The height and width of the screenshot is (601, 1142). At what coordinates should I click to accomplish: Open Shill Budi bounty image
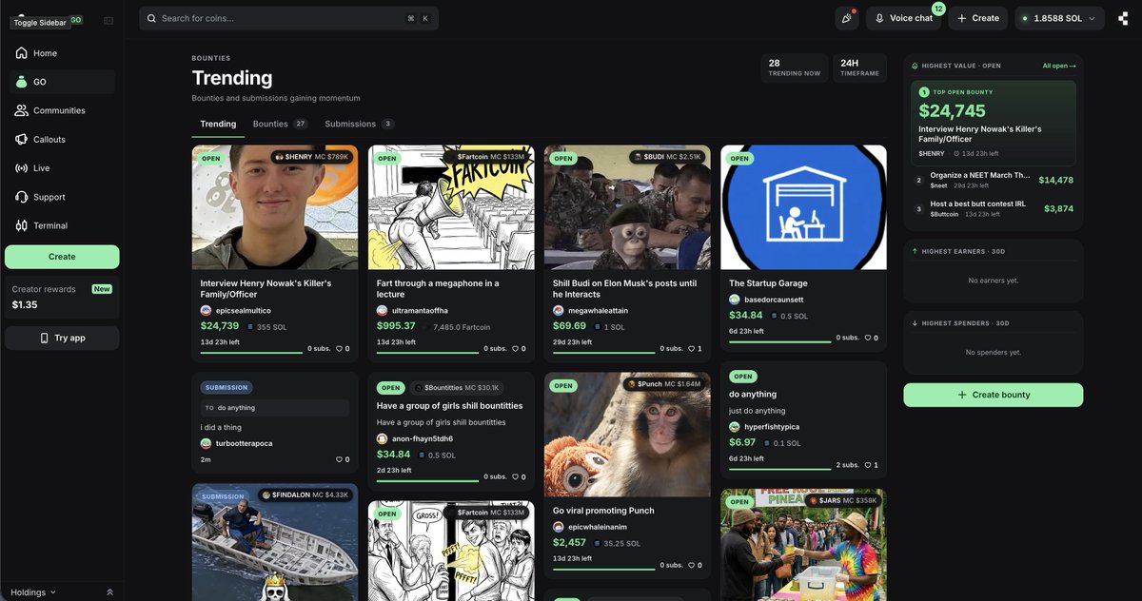[x=627, y=207]
